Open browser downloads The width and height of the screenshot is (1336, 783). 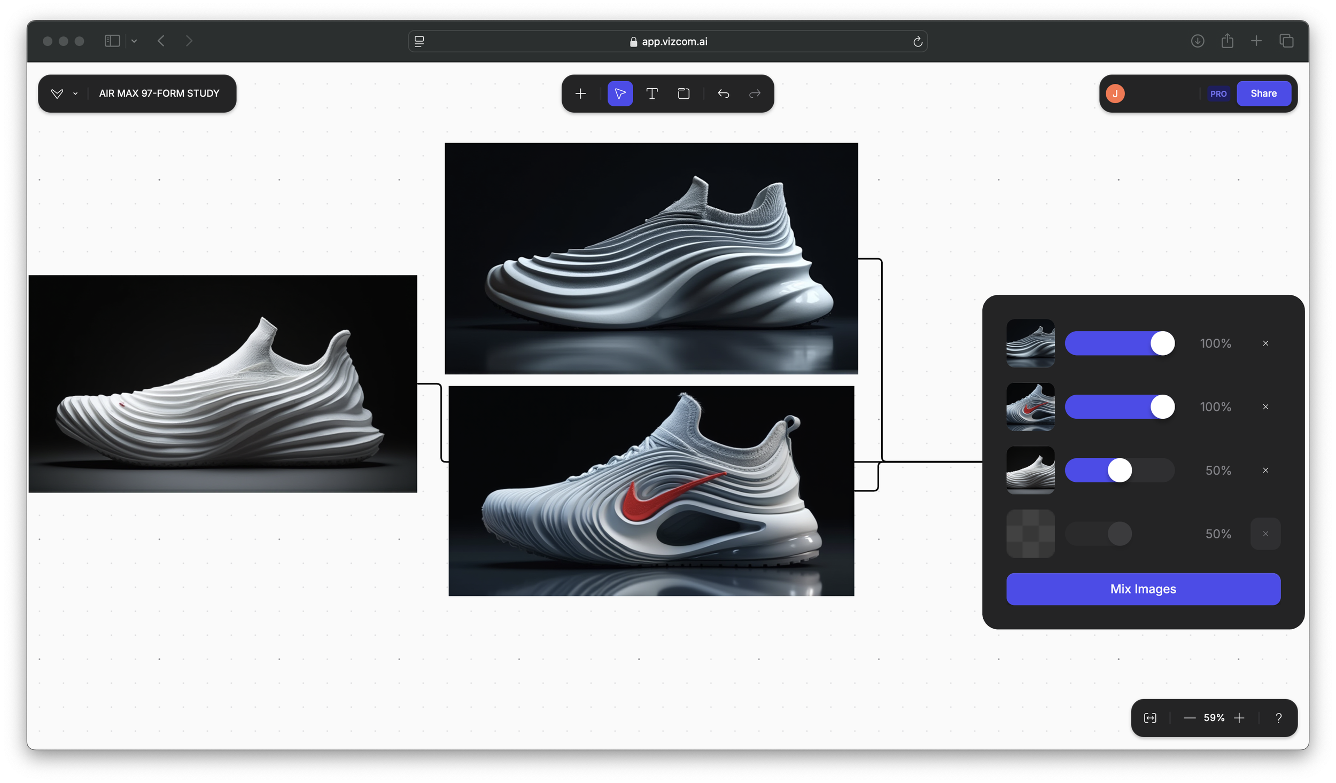coord(1197,41)
